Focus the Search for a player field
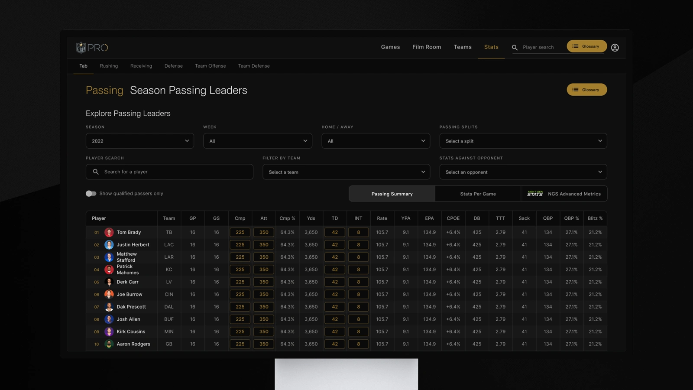Viewport: 693px width, 390px height. (169, 172)
